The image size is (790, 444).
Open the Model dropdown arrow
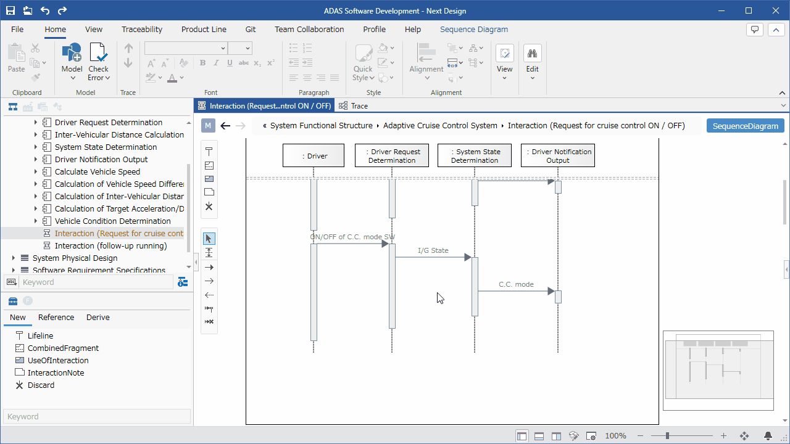(72, 78)
